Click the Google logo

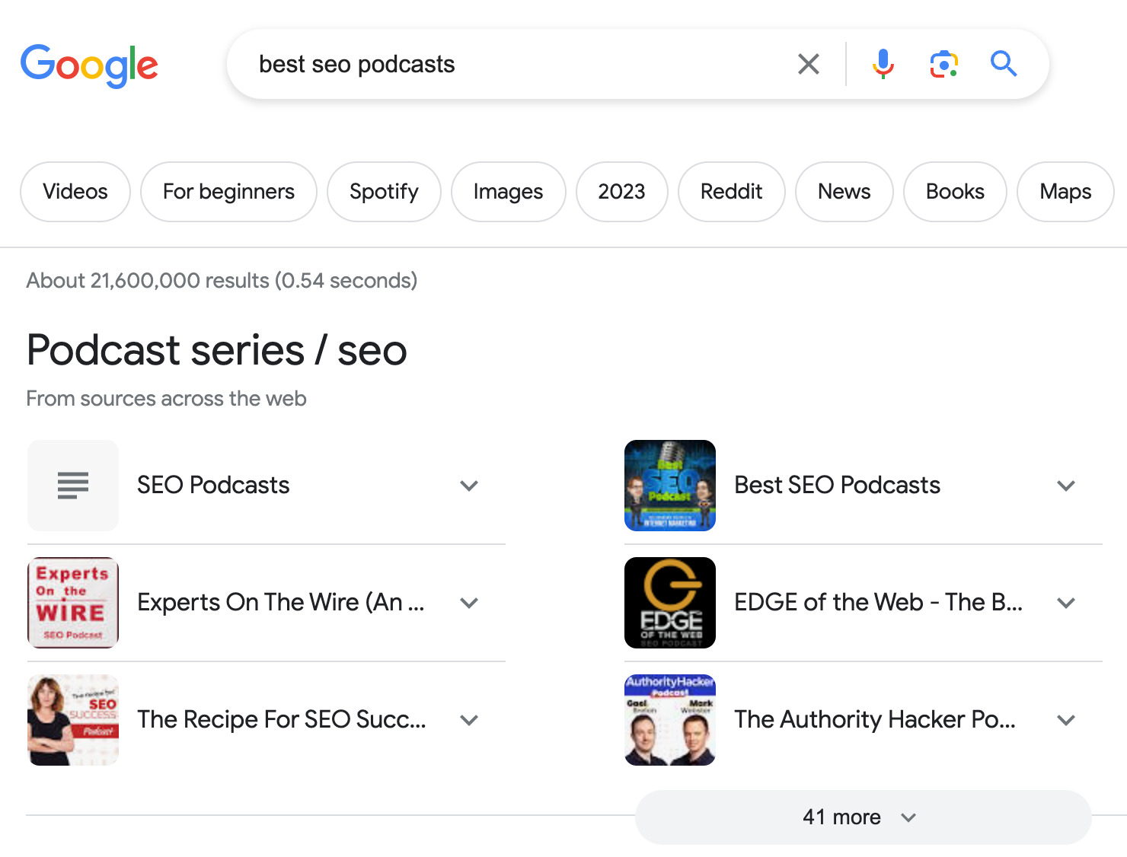click(x=89, y=65)
